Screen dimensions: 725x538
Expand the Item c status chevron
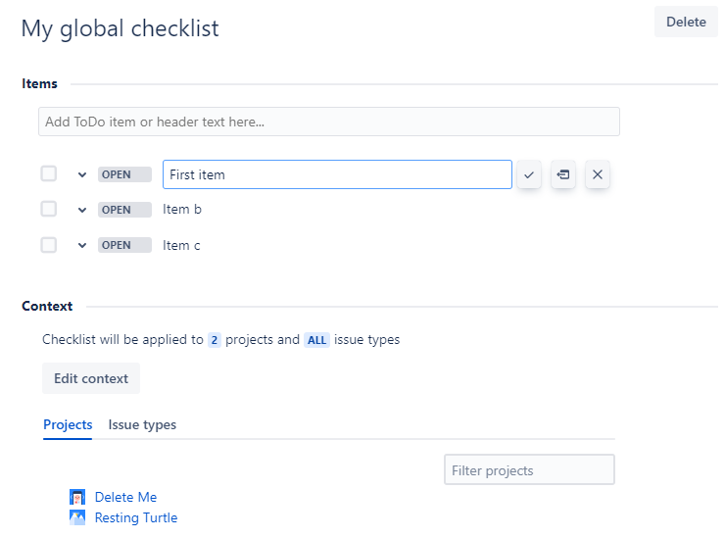coord(82,246)
